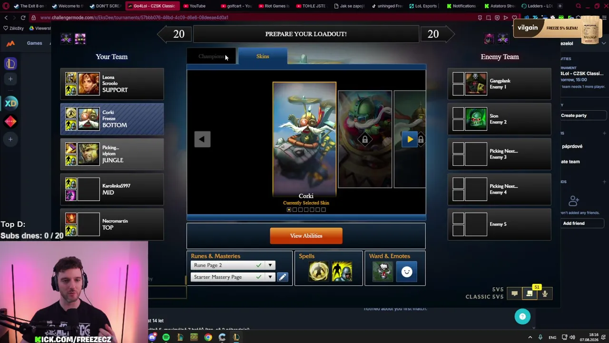The width and height of the screenshot is (609, 343).
Task: Edit mastery page with pencil icon
Action: point(283,277)
